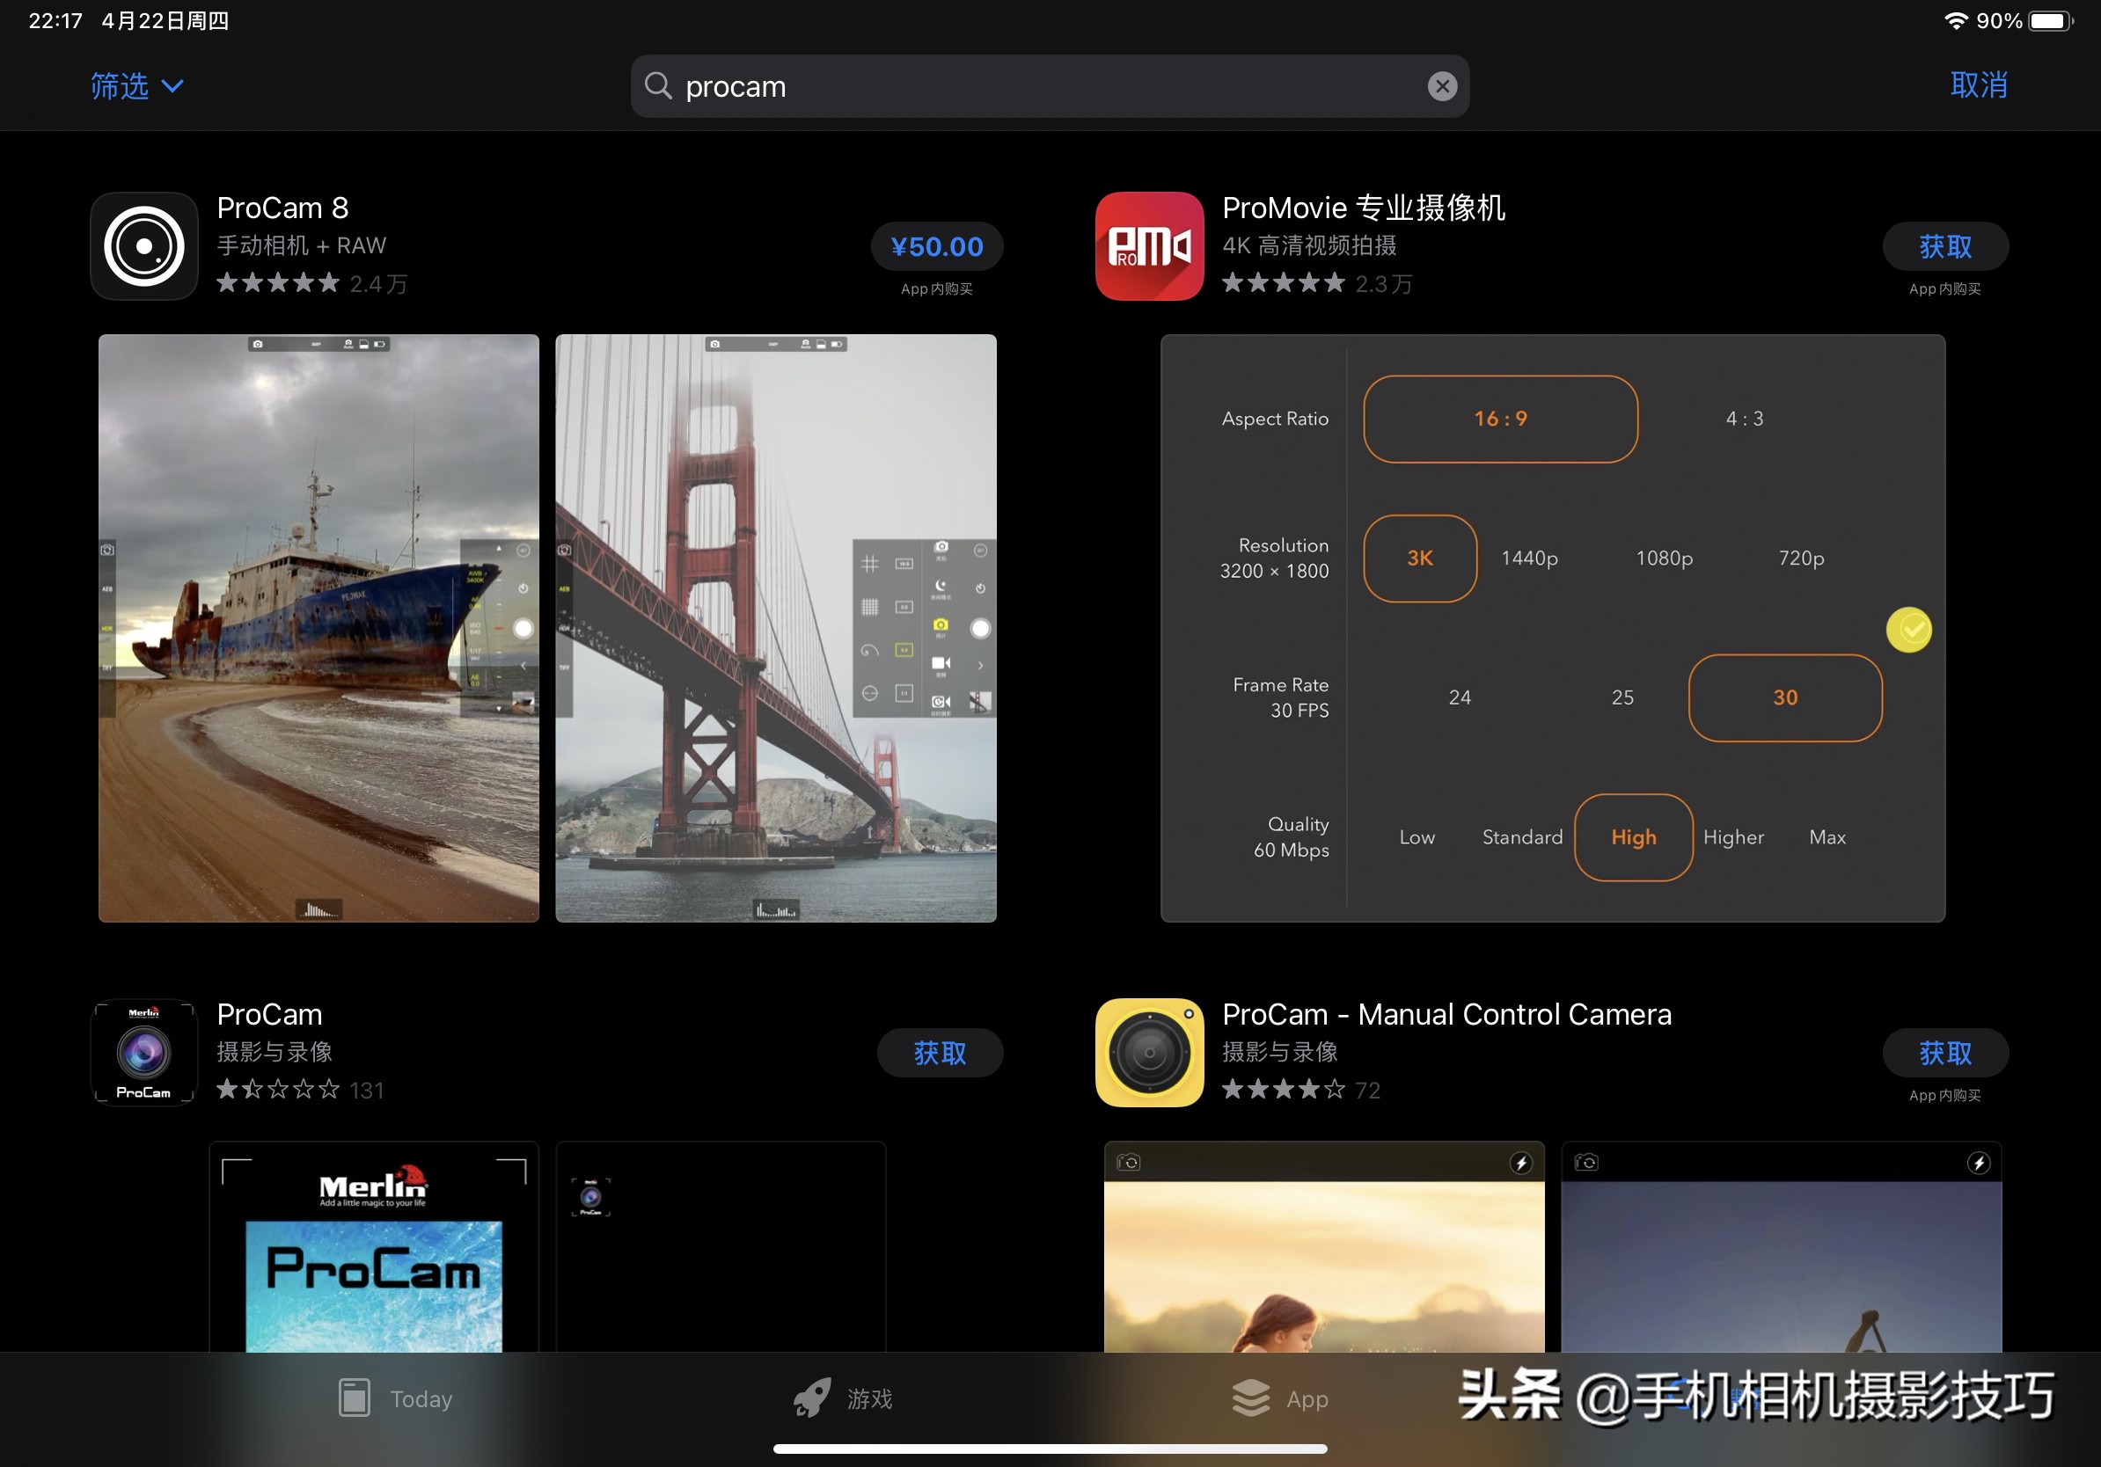This screenshot has width=2101, height=1467.
Task: Tap the magnifying glass search icon
Action: [x=658, y=86]
